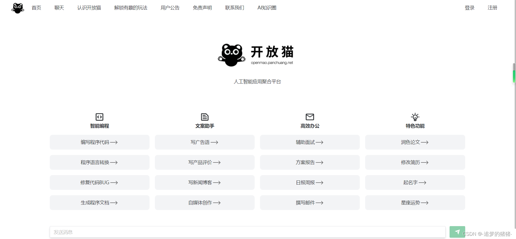Open the 写新闻博客 card
This screenshot has width=516, height=239.
point(205,182)
